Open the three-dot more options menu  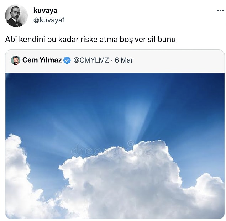point(220,11)
